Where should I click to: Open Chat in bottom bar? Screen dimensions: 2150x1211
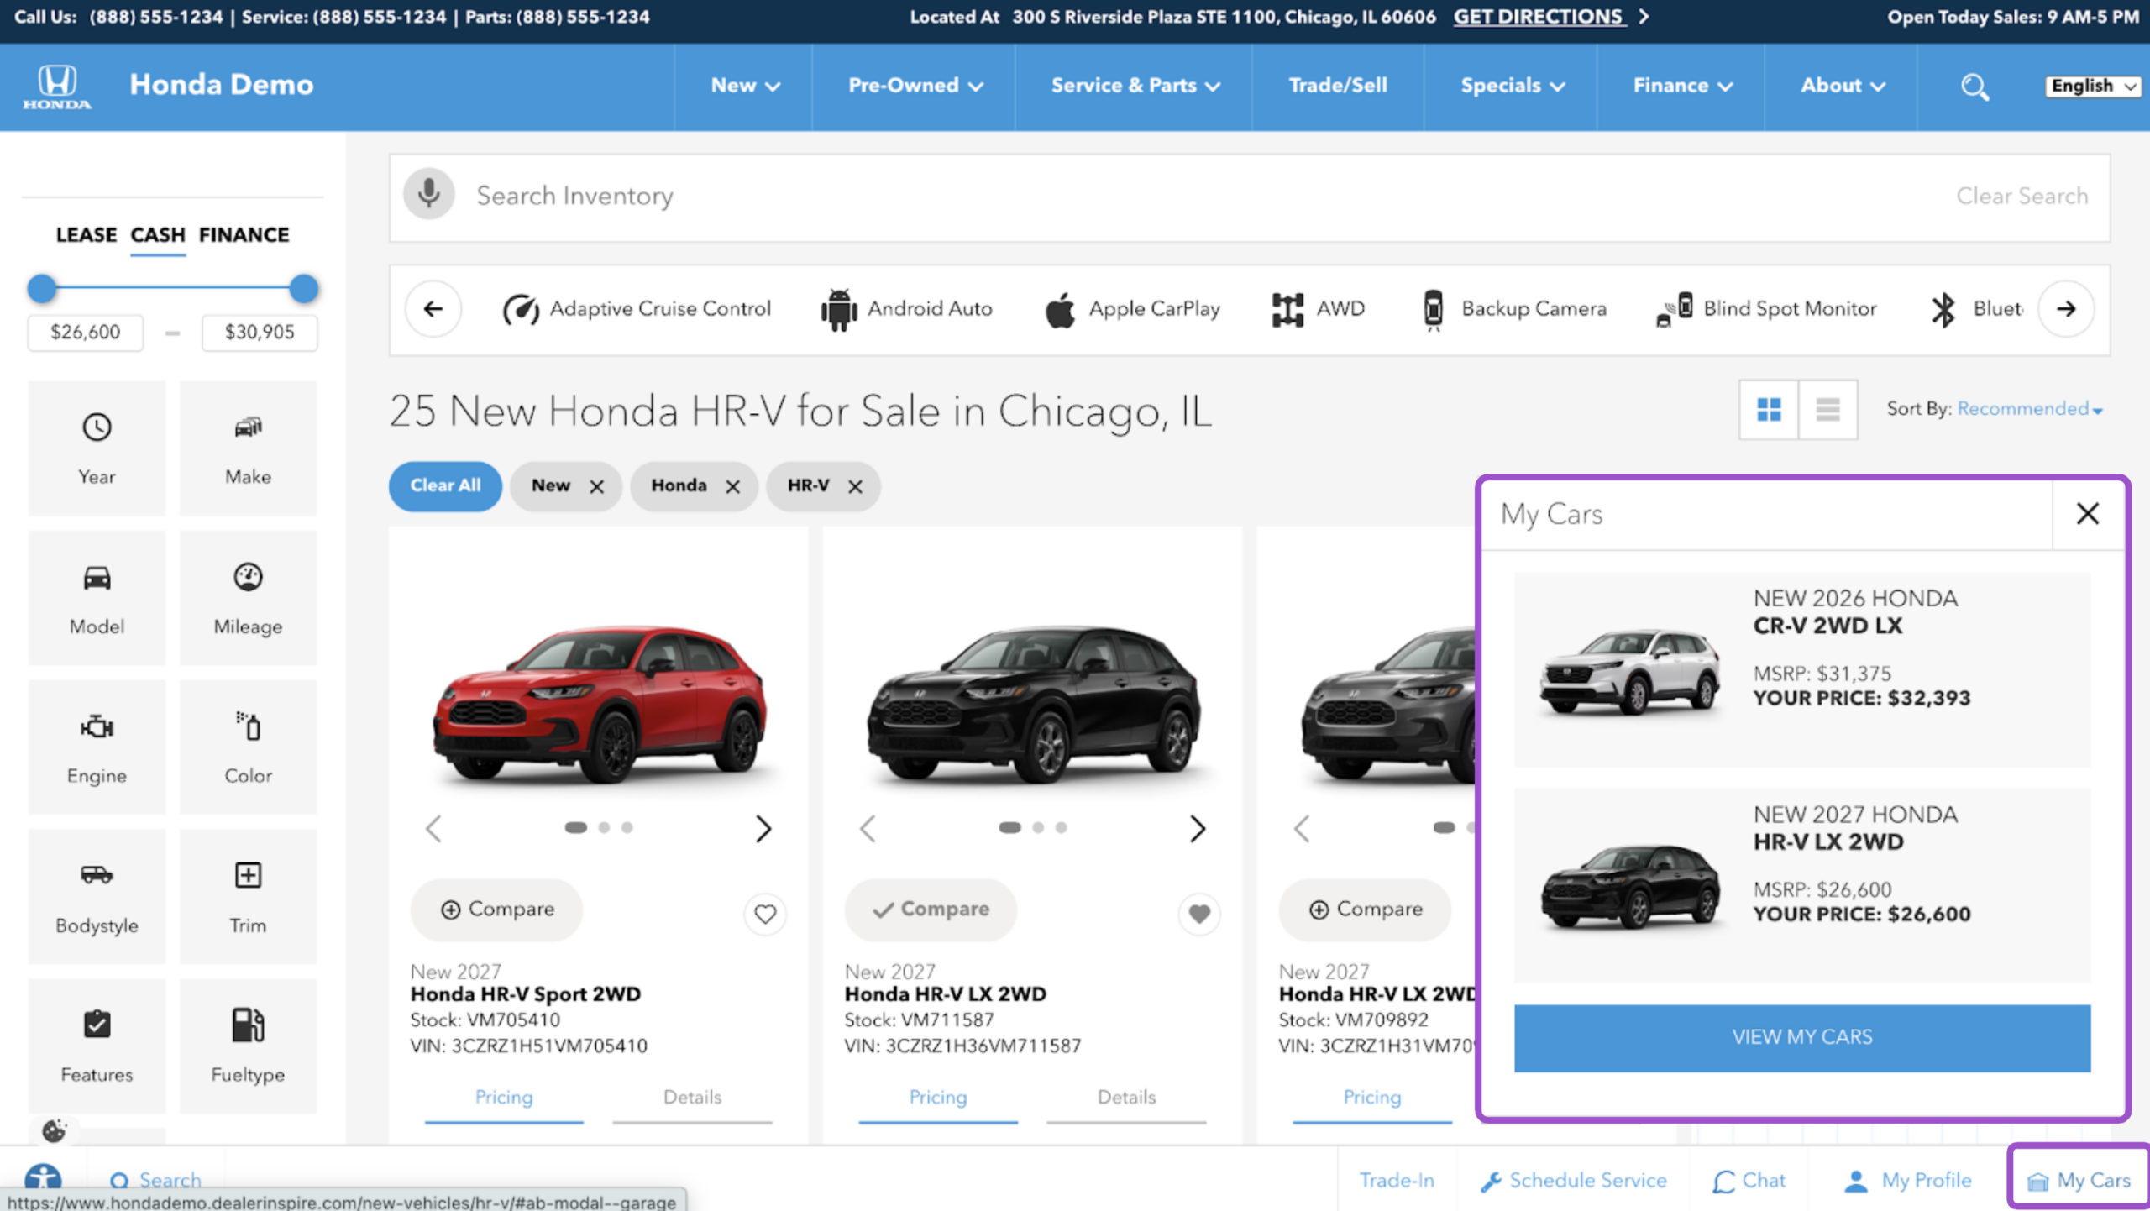click(x=1749, y=1181)
